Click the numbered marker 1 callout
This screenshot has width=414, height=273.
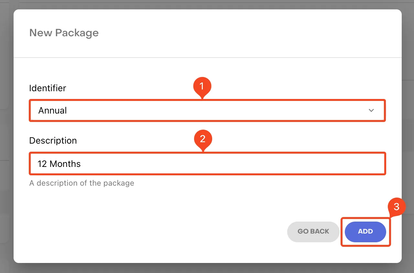click(x=202, y=87)
